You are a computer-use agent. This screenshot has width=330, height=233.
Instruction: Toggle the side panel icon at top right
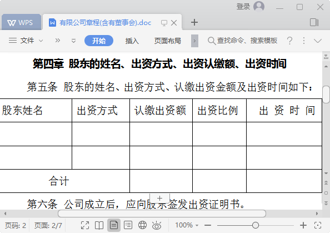click(x=314, y=22)
